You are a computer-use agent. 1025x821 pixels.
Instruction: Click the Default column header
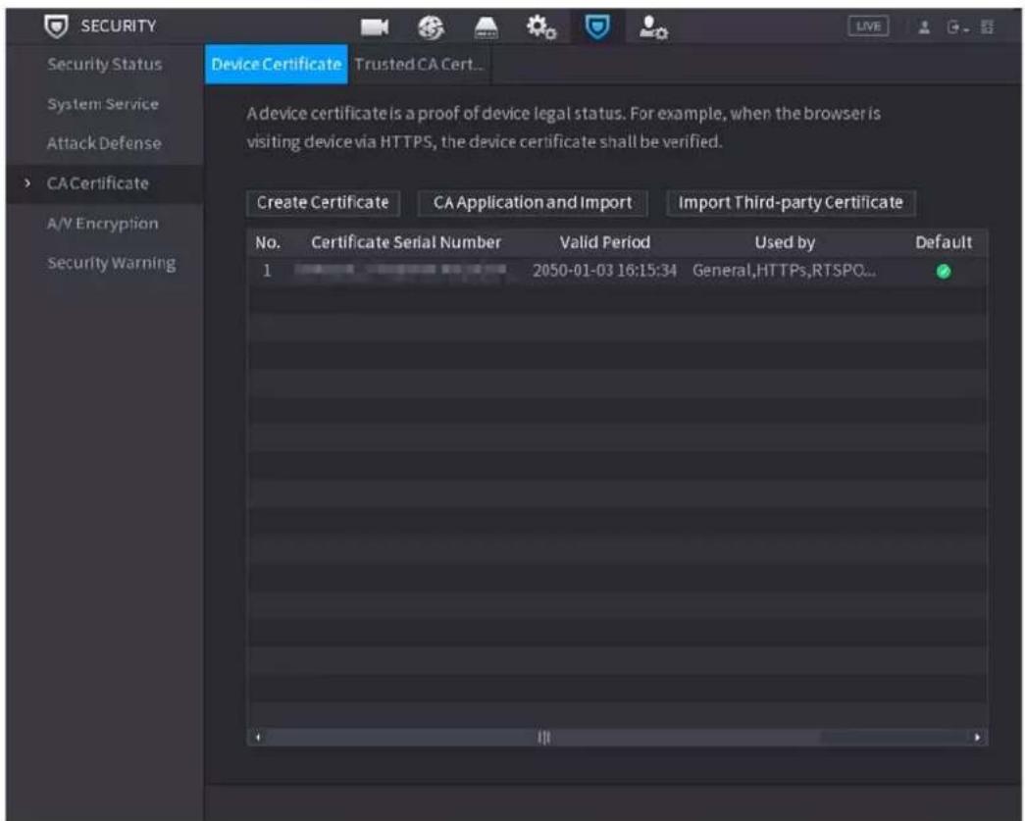[944, 242]
